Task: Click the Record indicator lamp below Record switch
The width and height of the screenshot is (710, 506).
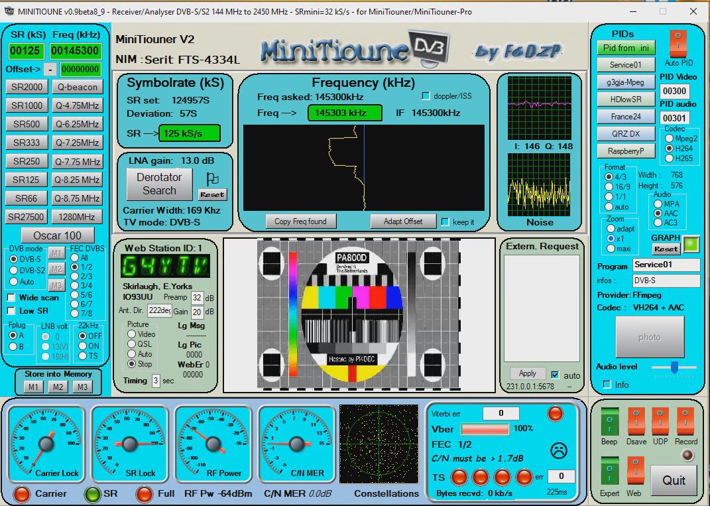Action: tap(687, 455)
